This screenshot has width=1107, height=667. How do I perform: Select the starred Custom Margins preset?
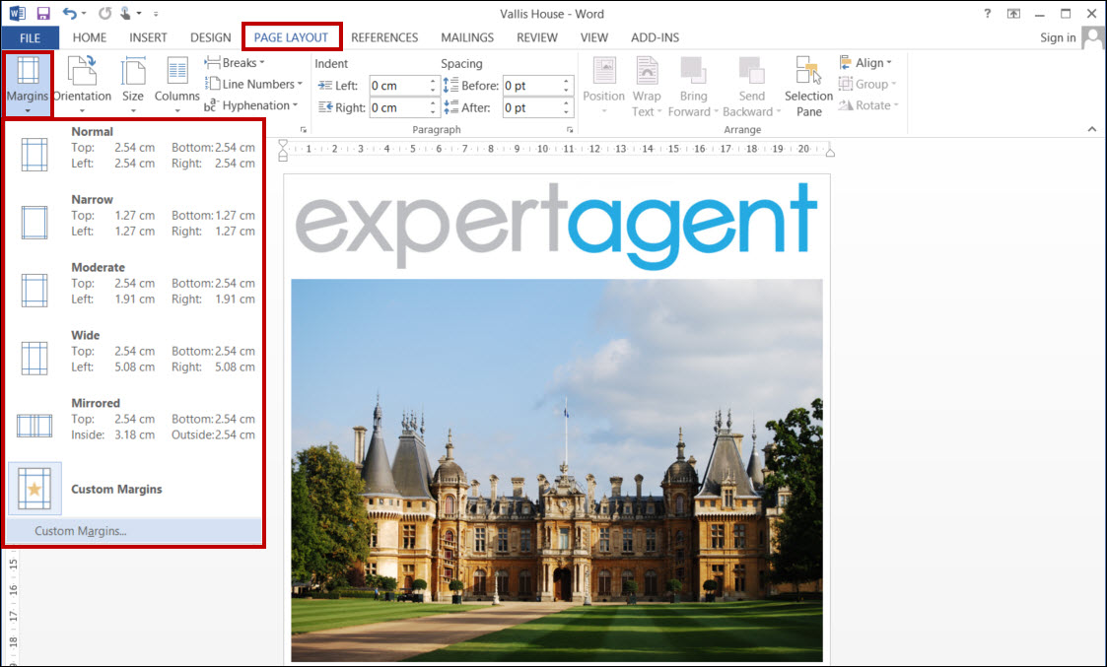click(134, 489)
